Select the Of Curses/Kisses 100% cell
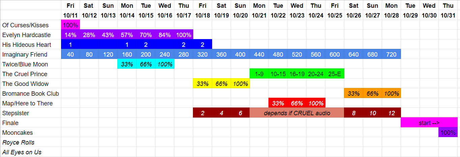Screen dimensions: 460x157 coord(70,25)
